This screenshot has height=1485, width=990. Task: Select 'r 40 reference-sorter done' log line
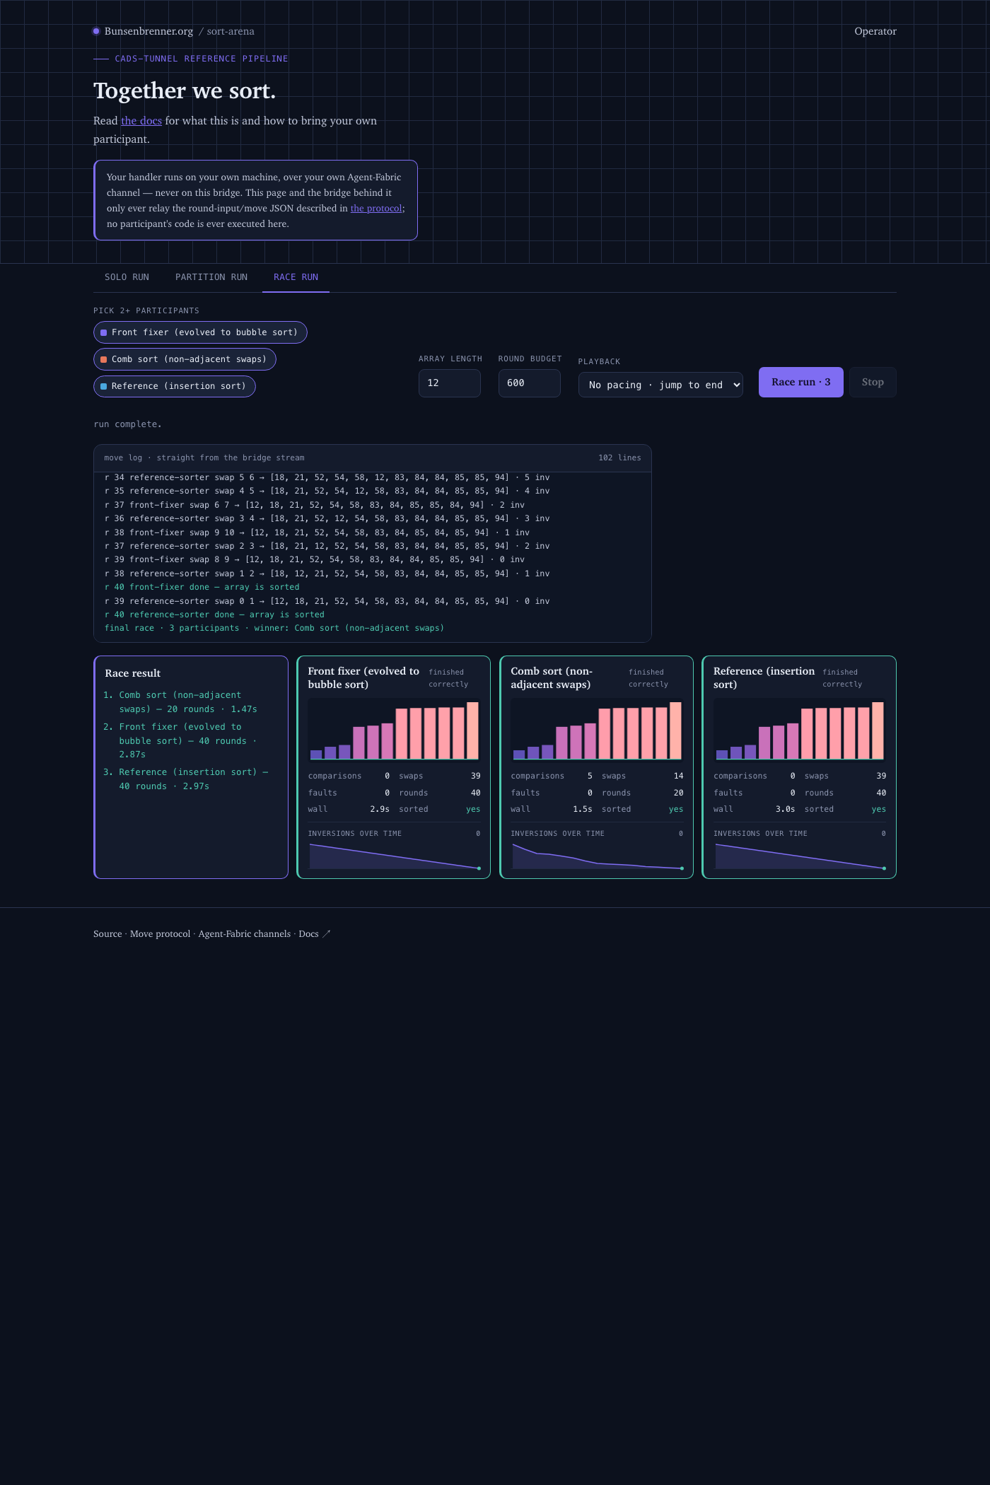point(214,615)
